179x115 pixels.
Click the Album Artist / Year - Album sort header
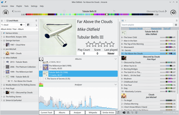(19, 29)
